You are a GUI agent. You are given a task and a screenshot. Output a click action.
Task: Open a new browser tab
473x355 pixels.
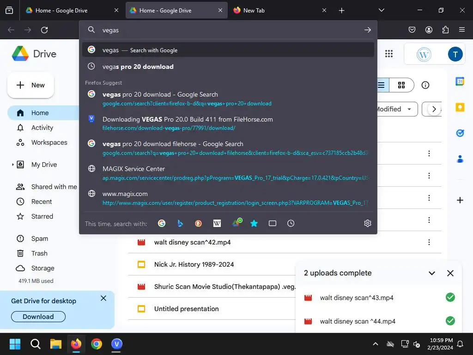pyautogui.click(x=341, y=10)
